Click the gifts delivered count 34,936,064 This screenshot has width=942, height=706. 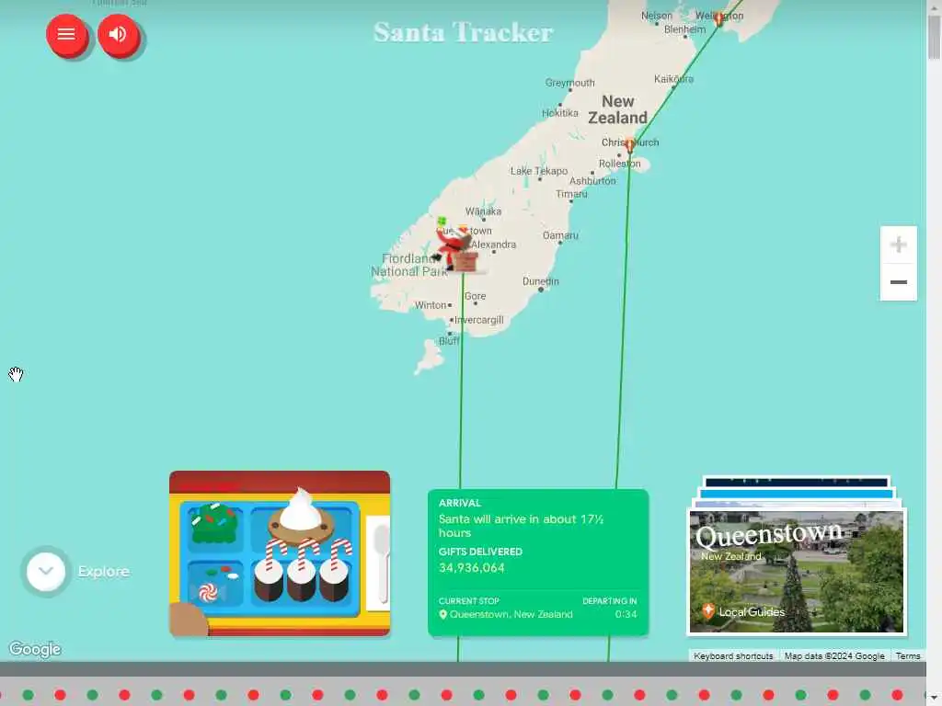click(x=472, y=568)
